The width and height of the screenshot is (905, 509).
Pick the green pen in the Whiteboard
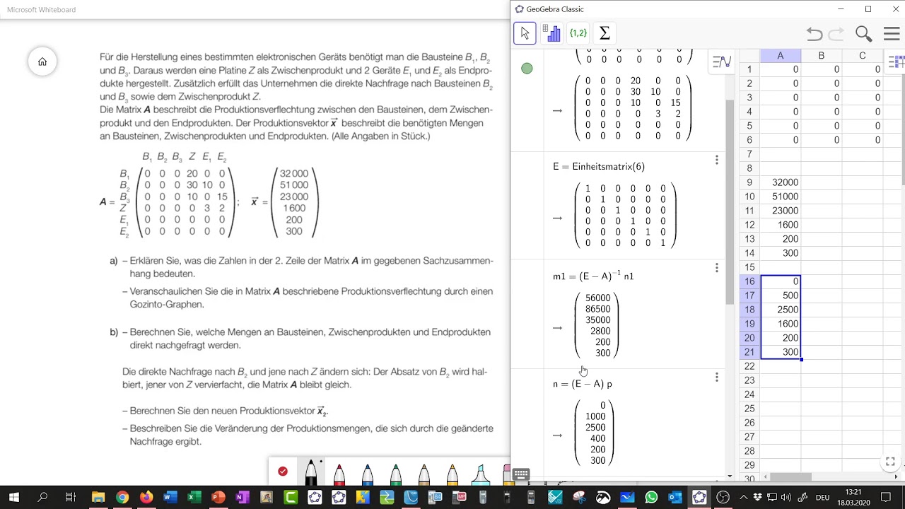[396, 474]
